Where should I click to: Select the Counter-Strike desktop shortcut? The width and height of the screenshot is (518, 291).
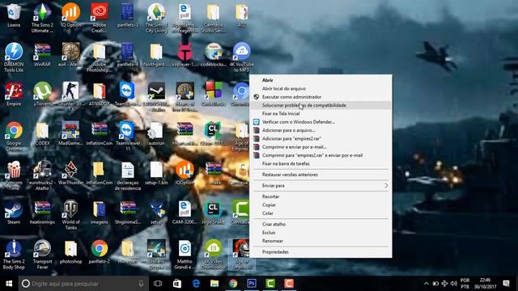70,94
